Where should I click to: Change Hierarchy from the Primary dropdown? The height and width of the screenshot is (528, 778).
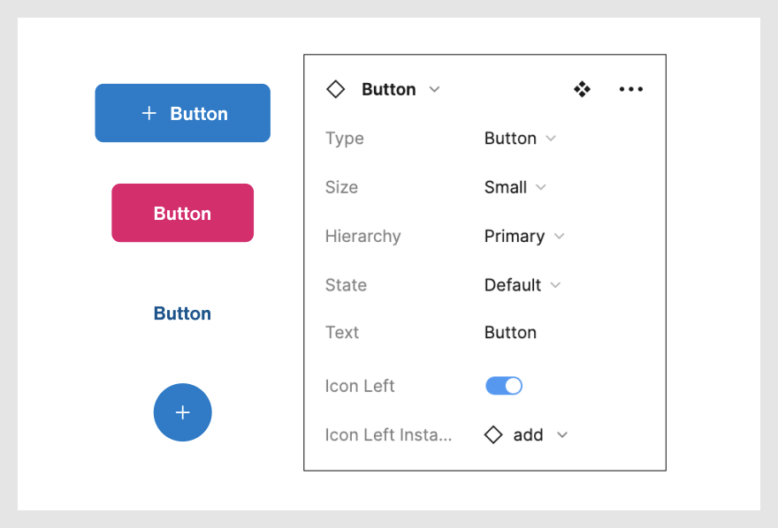click(524, 237)
